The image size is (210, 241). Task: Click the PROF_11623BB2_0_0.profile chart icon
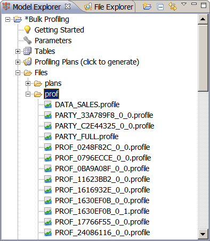coord(48,179)
